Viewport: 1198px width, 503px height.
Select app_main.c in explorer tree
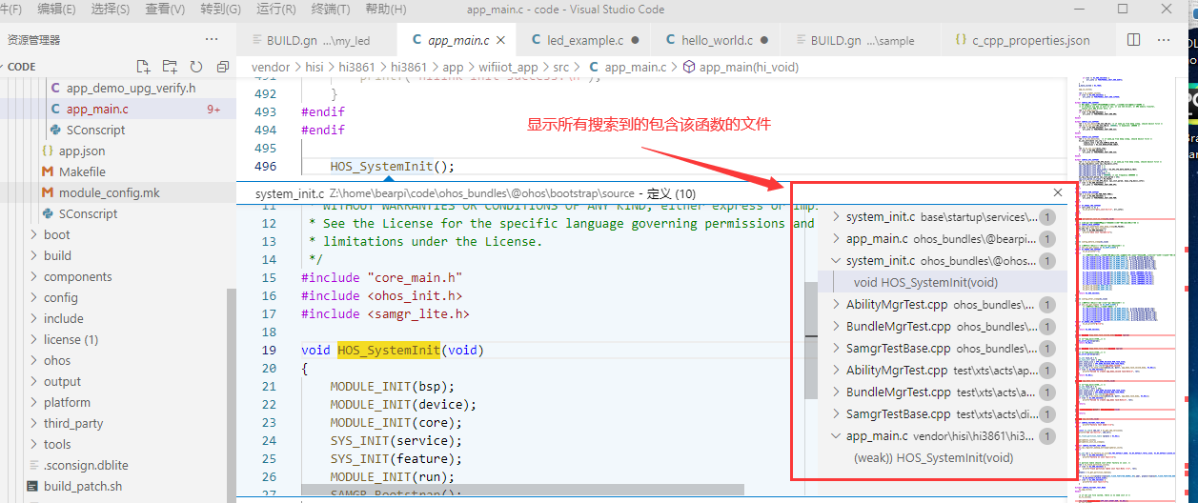97,109
